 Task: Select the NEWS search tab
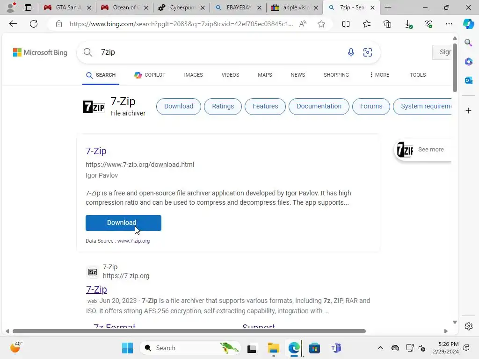click(298, 75)
